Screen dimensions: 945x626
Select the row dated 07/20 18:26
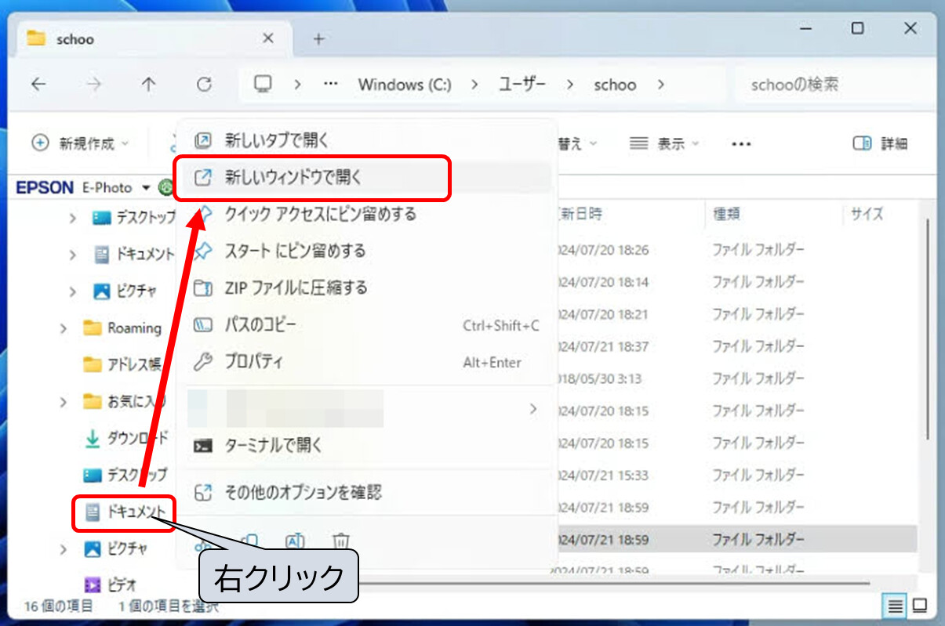click(736, 250)
